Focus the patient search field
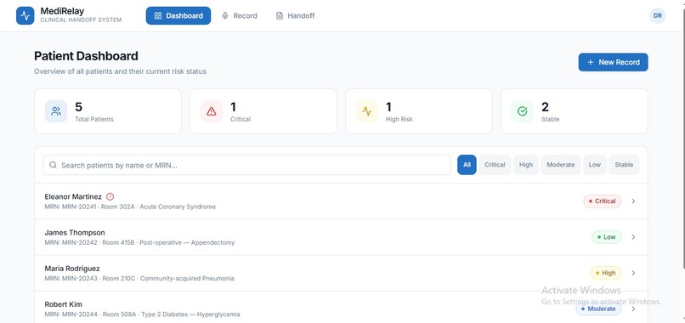This screenshot has width=685, height=323. point(246,165)
